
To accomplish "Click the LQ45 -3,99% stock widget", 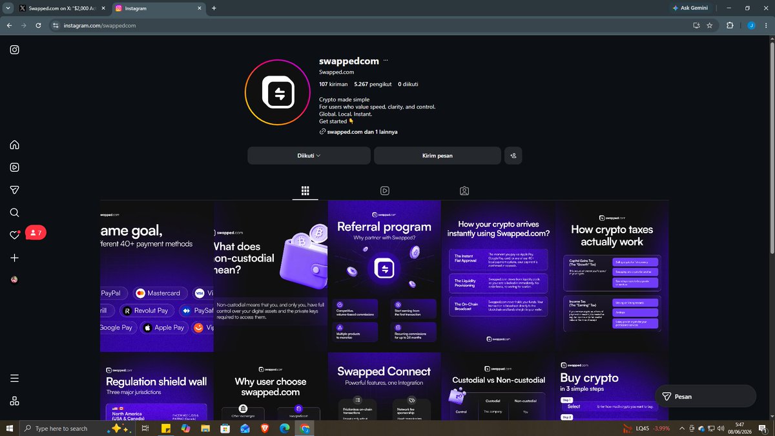I will tap(646, 428).
